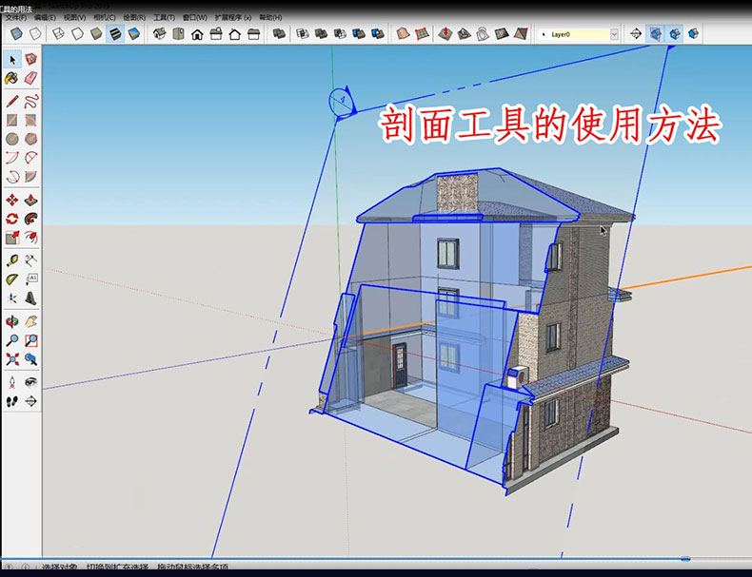Click the Select arrow tool
The image size is (752, 577).
pyautogui.click(x=12, y=59)
